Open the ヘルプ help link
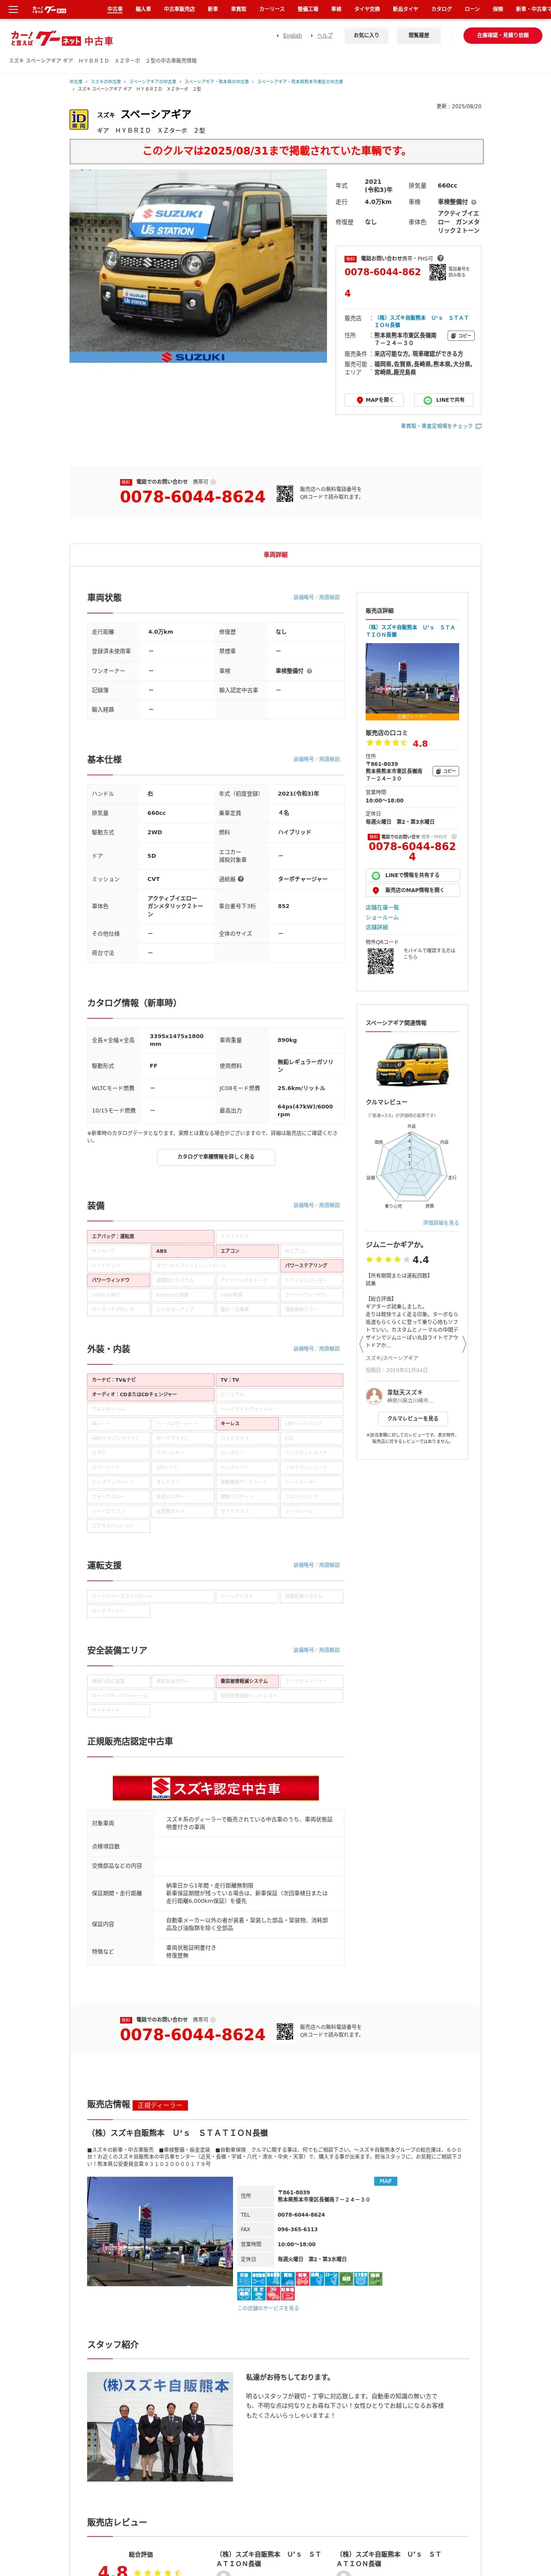551x2576 pixels. (x=325, y=35)
